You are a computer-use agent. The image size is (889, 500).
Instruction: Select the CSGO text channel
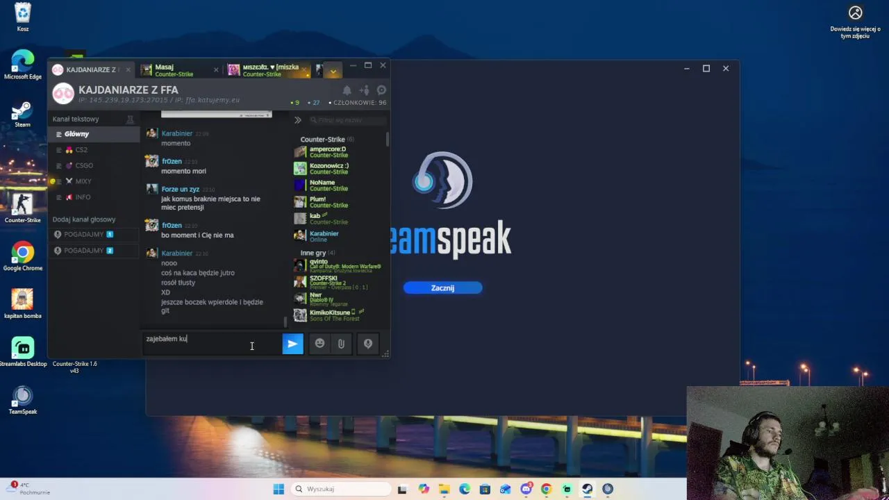[x=94, y=165]
